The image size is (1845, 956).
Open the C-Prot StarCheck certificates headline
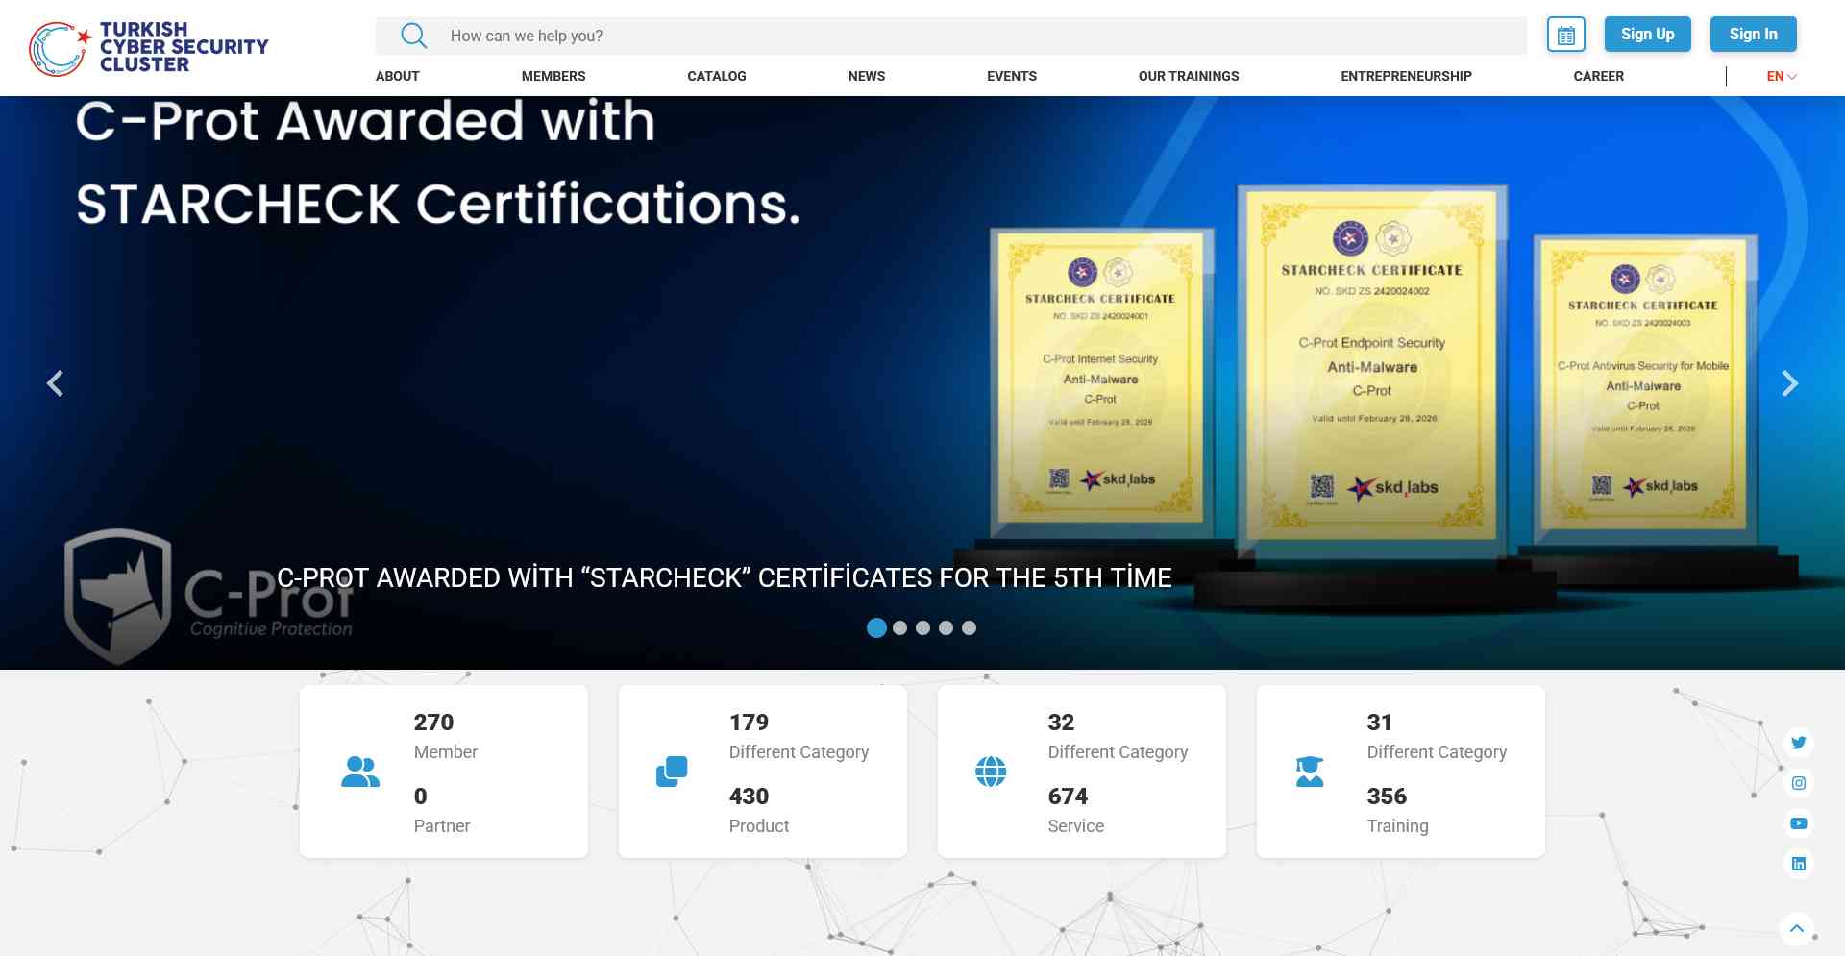(x=724, y=577)
